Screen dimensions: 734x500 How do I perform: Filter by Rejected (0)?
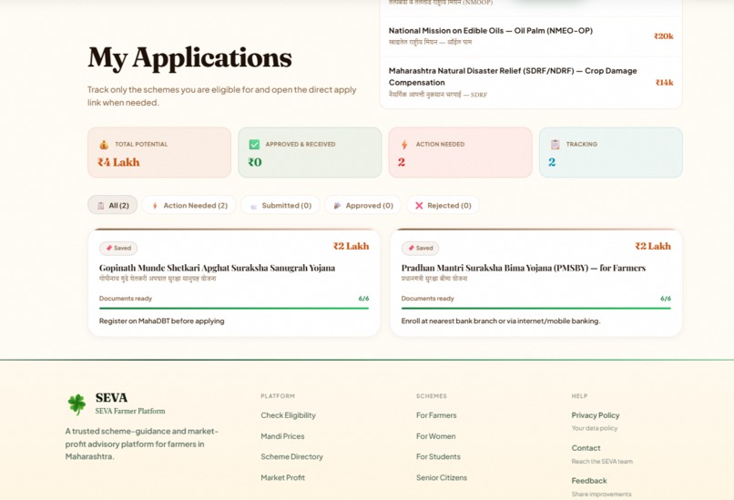click(443, 205)
